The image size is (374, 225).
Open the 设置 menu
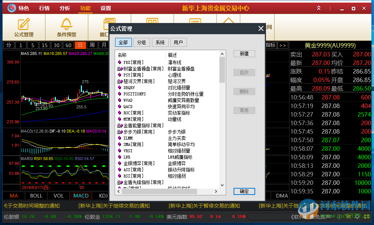(x=105, y=8)
